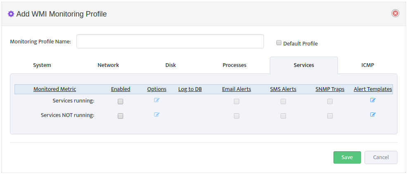Check the Default Profile box
The width and height of the screenshot is (407, 174).
[x=279, y=43]
